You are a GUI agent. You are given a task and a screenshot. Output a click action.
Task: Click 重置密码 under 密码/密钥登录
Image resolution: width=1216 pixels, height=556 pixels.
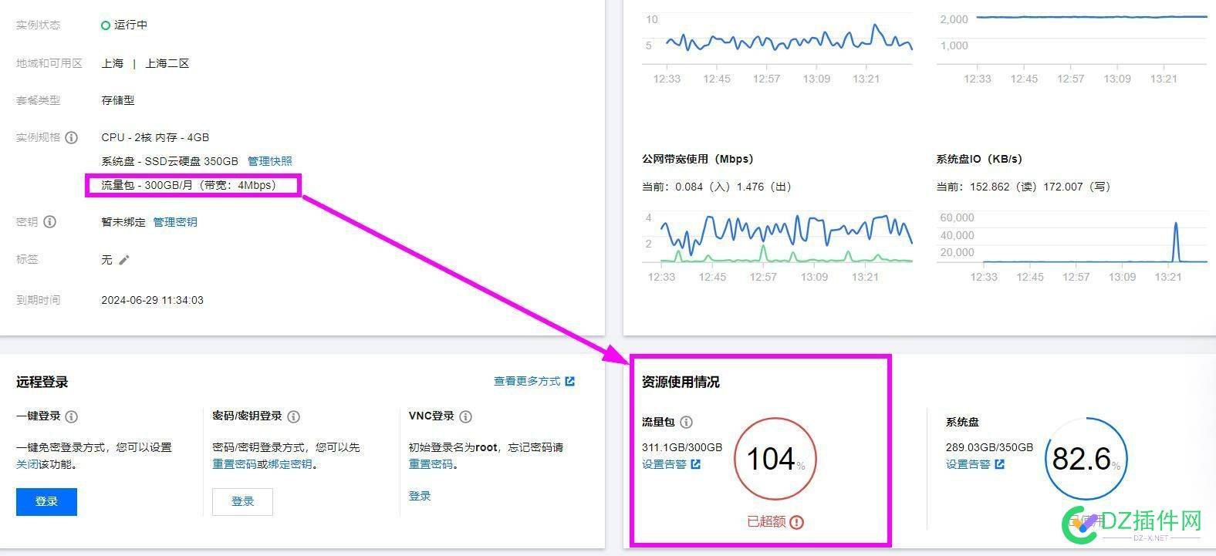coord(235,464)
